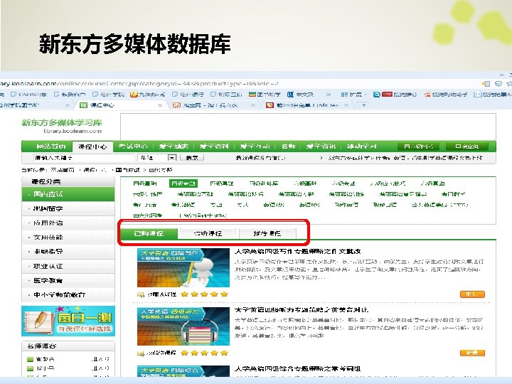The height and width of the screenshot is (384, 512).
Task: Click the speaker icon right of the address bar
Action: click(x=486, y=84)
